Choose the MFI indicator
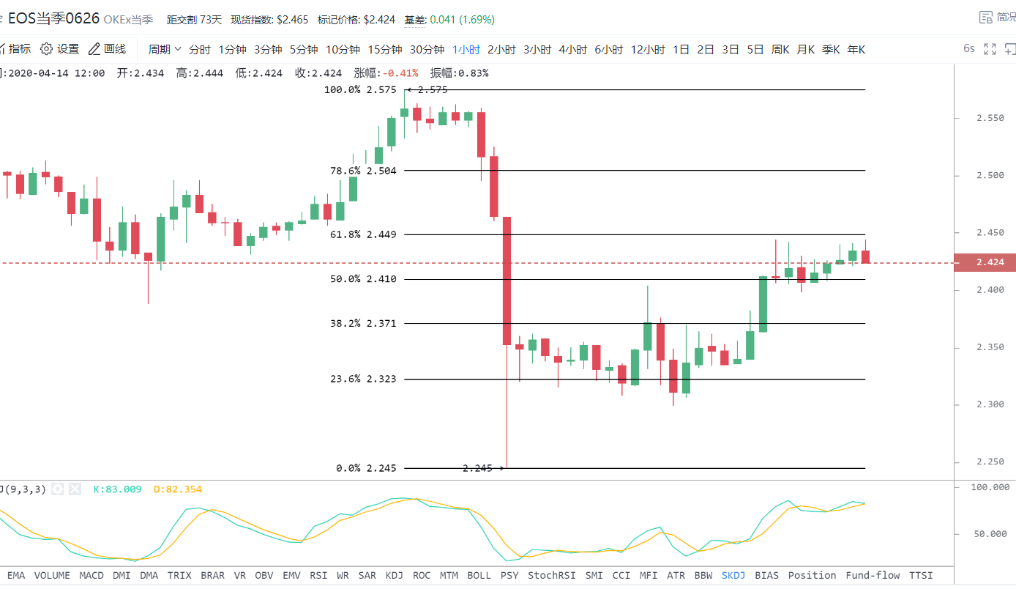The width and height of the screenshot is (1016, 589). coord(649,575)
